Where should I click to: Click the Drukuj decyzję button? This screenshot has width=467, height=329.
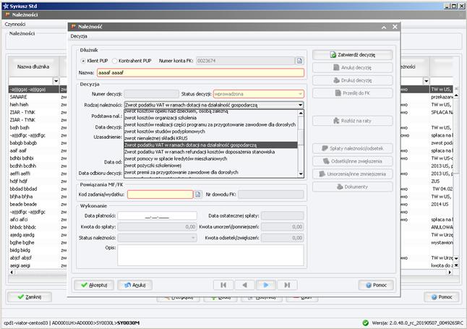[352, 80]
